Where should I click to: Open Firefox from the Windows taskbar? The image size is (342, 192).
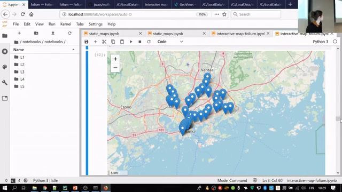click(x=106, y=188)
